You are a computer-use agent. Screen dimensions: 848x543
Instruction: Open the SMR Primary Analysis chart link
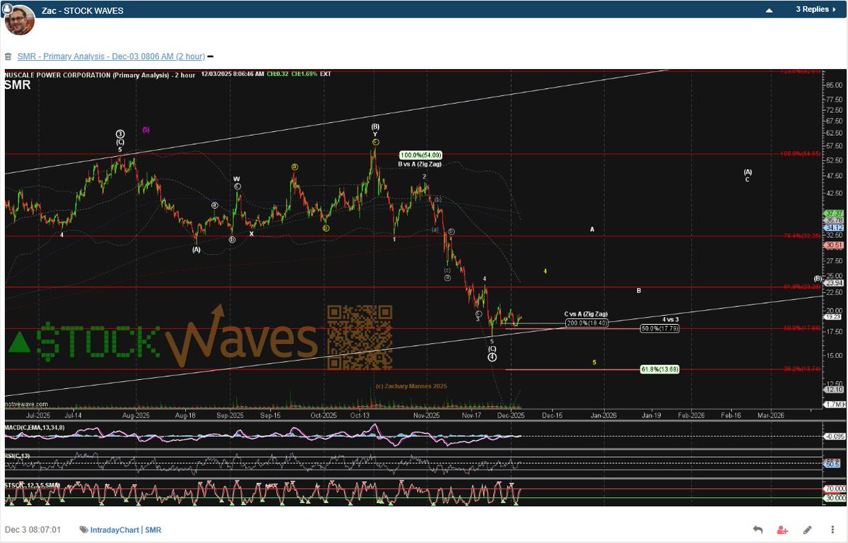click(111, 56)
